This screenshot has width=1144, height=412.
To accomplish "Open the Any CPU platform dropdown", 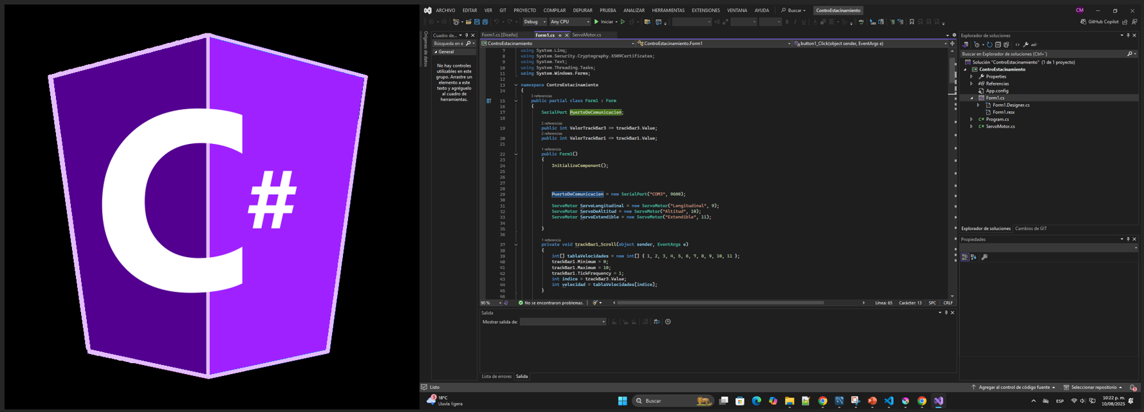I will 569,22.
